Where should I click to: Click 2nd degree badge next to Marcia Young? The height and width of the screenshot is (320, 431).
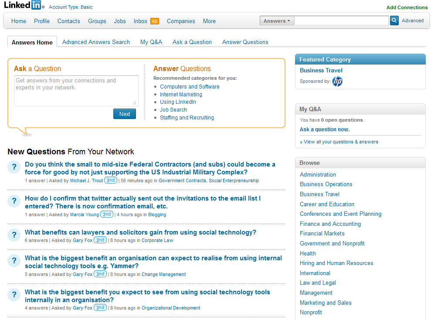[x=107, y=214]
